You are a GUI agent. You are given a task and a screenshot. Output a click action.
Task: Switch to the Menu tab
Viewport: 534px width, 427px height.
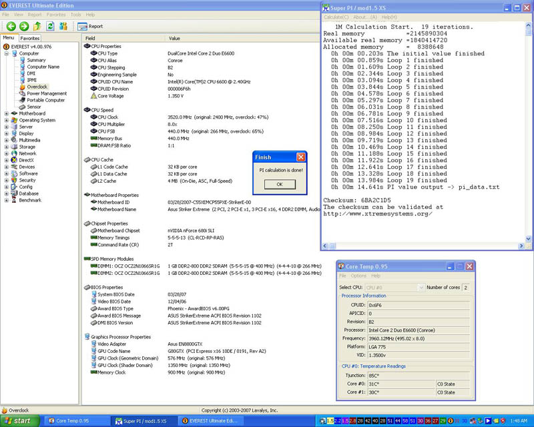pyautogui.click(x=9, y=38)
